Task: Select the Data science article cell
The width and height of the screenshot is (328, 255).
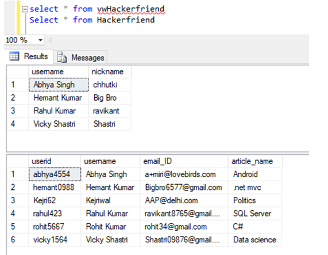Action: (x=255, y=239)
